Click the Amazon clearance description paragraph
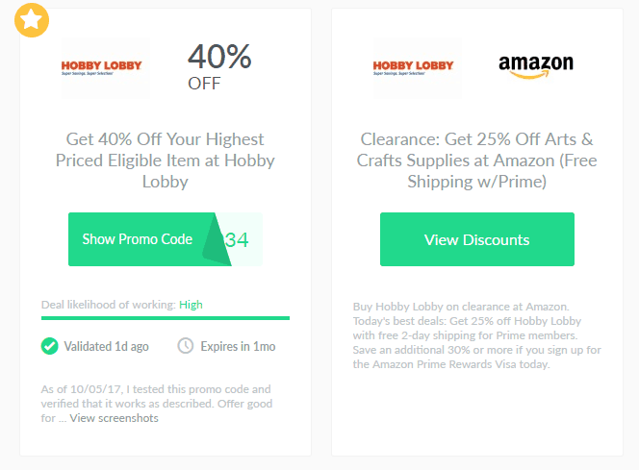Viewport: 639px width, 470px height. tap(476, 335)
